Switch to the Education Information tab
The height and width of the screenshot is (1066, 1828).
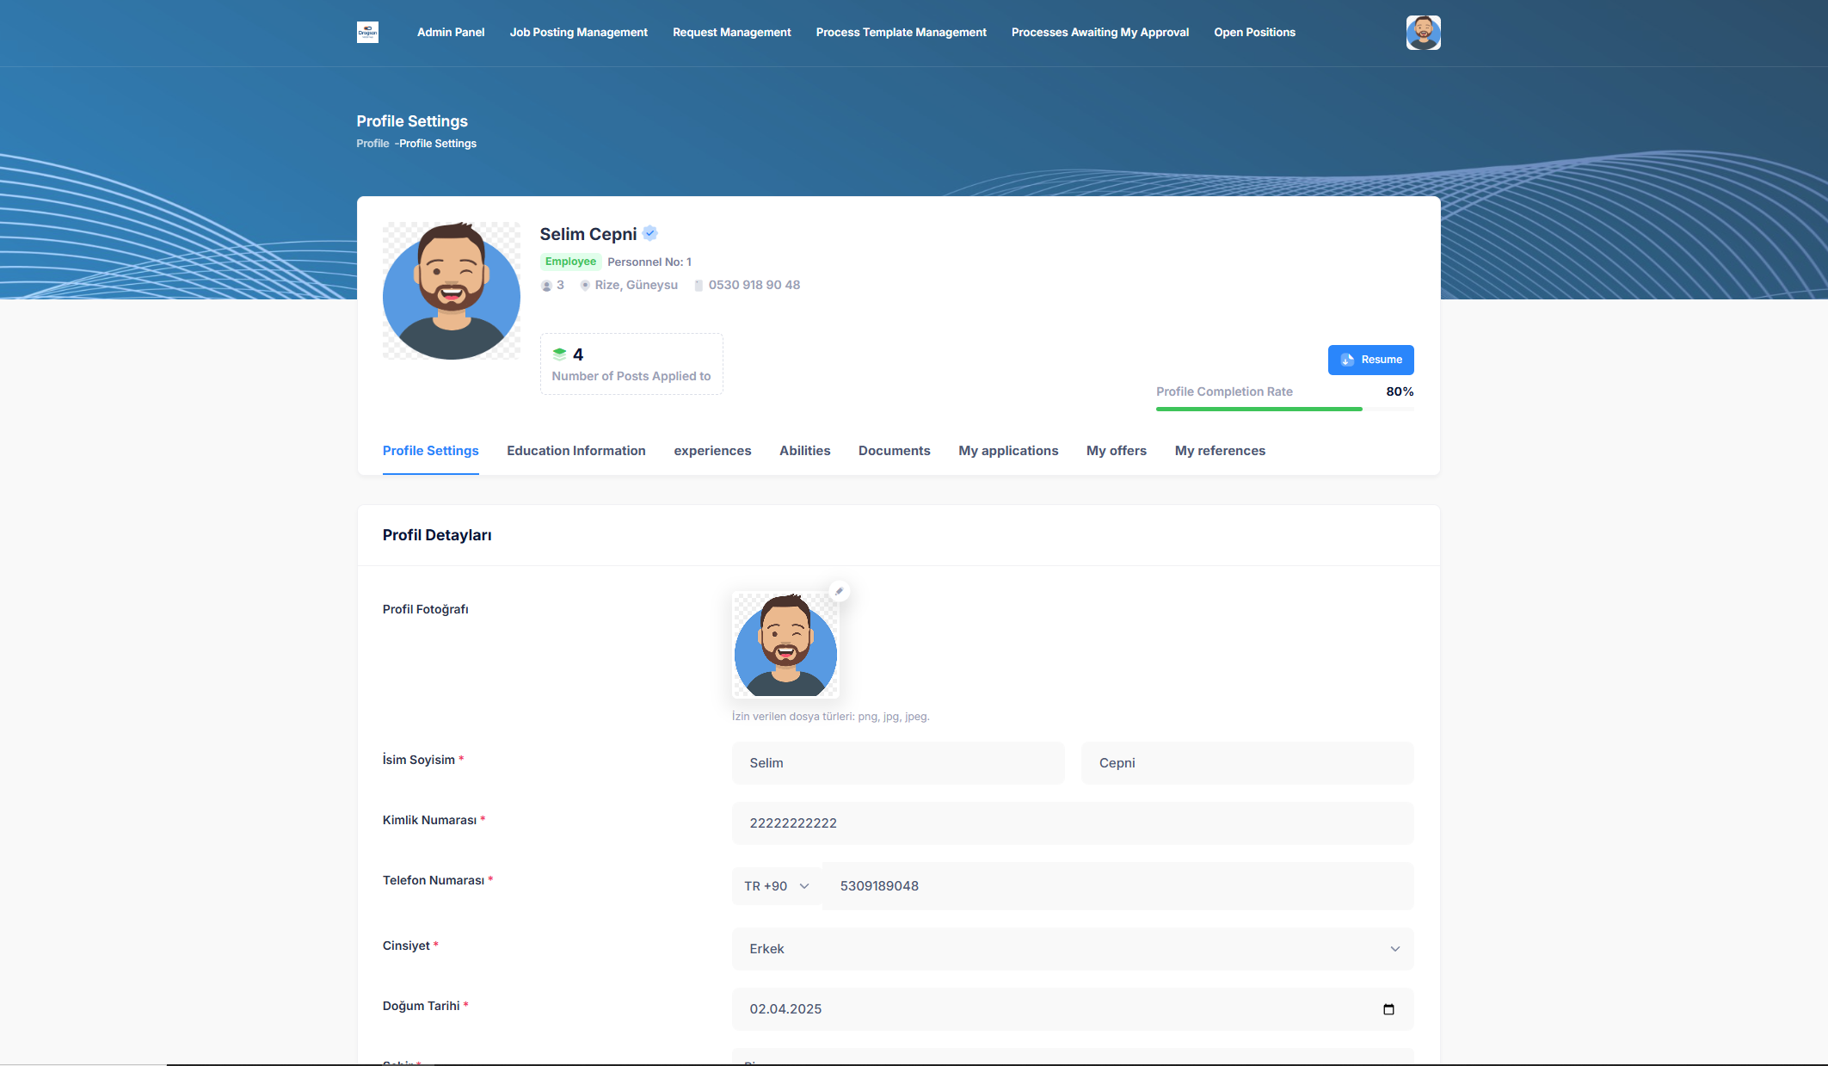point(575,451)
